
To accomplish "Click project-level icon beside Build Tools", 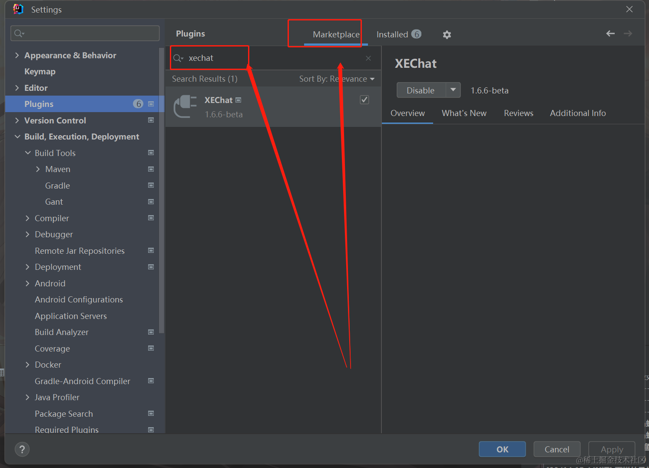I will click(151, 153).
